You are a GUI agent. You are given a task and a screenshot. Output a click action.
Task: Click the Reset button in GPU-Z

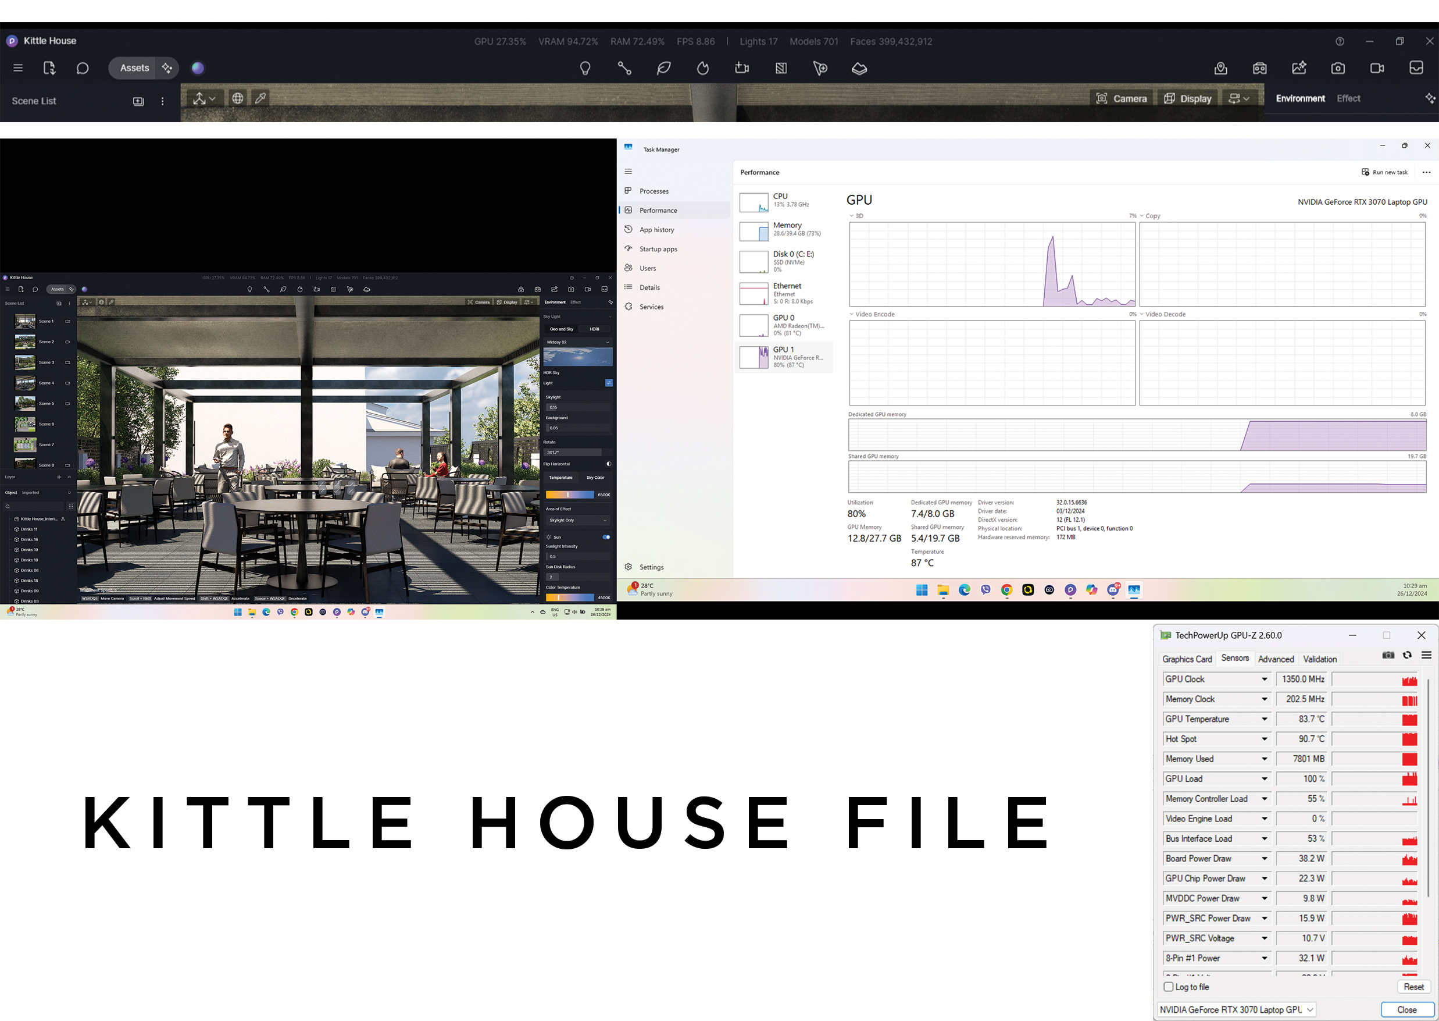1413,987
